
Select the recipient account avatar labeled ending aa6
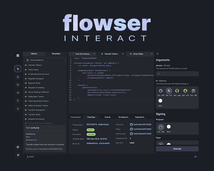point(177,91)
